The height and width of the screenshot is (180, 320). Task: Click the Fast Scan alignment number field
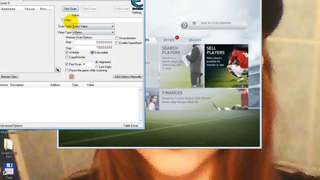tap(88, 64)
